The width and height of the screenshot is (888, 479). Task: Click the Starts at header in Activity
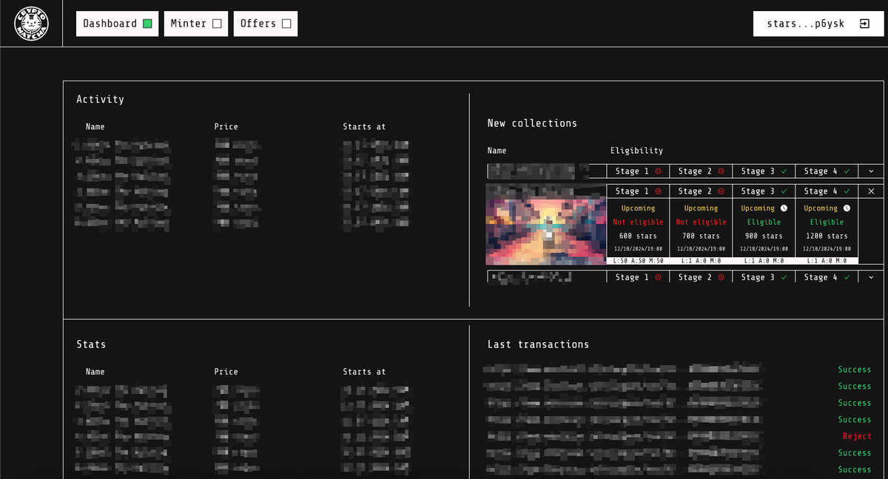pos(364,126)
